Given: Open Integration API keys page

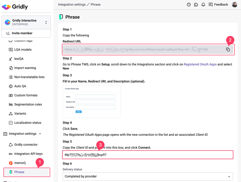Looking at the screenshot, I should point(26,154).
